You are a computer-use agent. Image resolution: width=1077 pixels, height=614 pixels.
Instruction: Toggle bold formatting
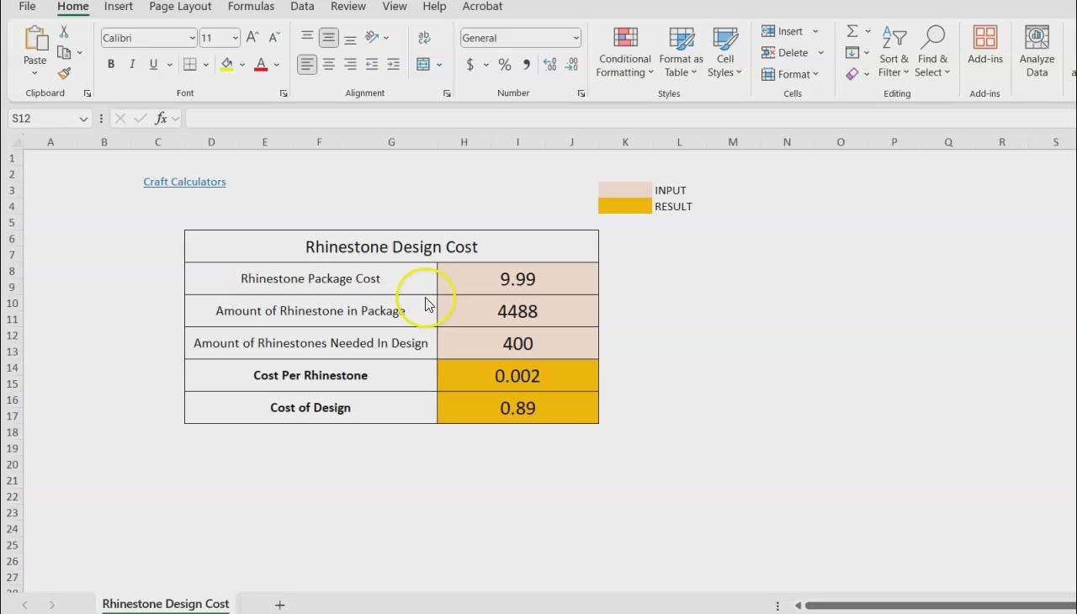111,65
